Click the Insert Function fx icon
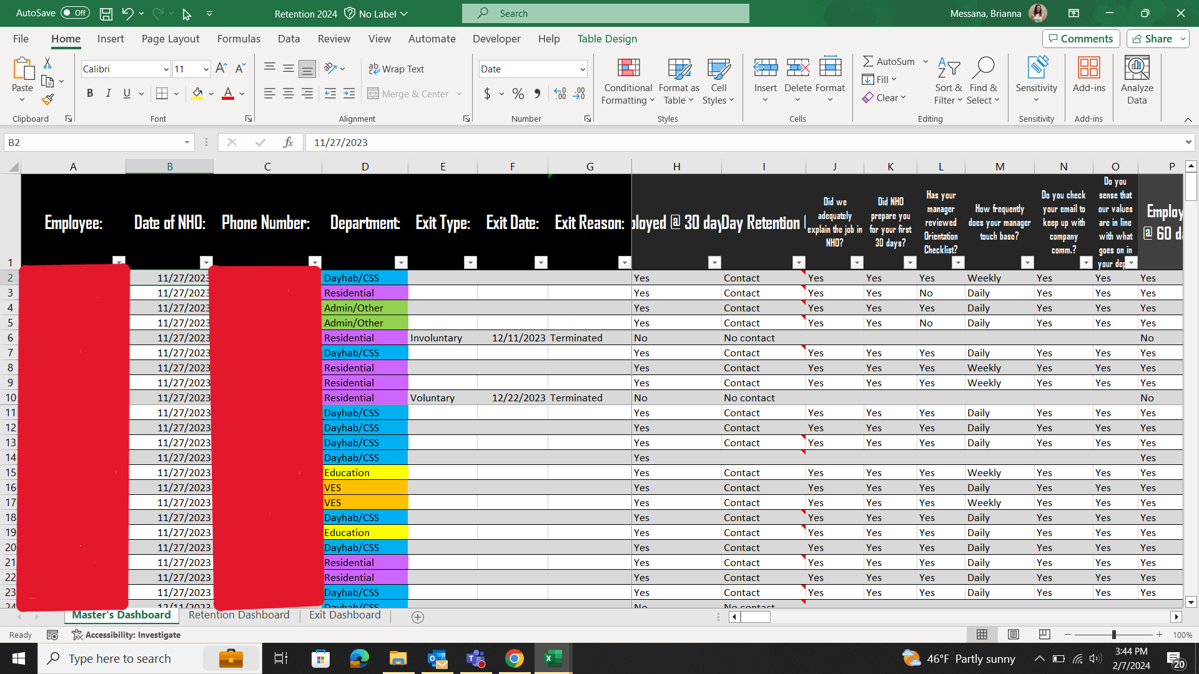 tap(288, 142)
